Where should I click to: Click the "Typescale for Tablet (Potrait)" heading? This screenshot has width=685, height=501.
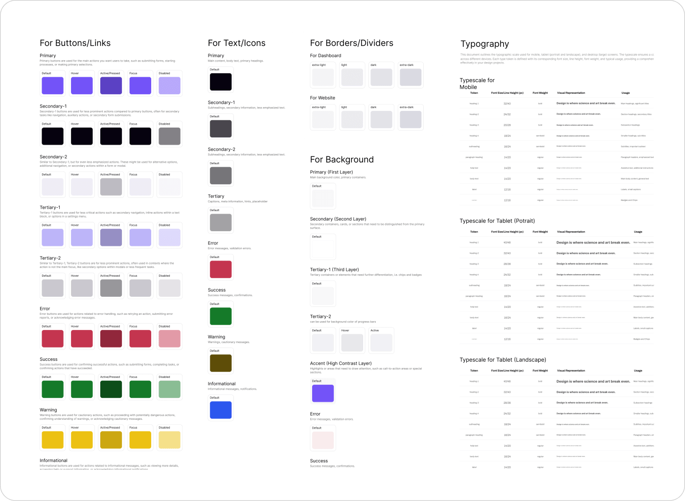click(497, 221)
